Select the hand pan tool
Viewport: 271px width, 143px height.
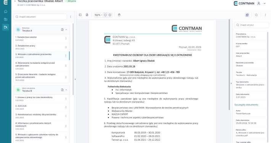(119, 15)
